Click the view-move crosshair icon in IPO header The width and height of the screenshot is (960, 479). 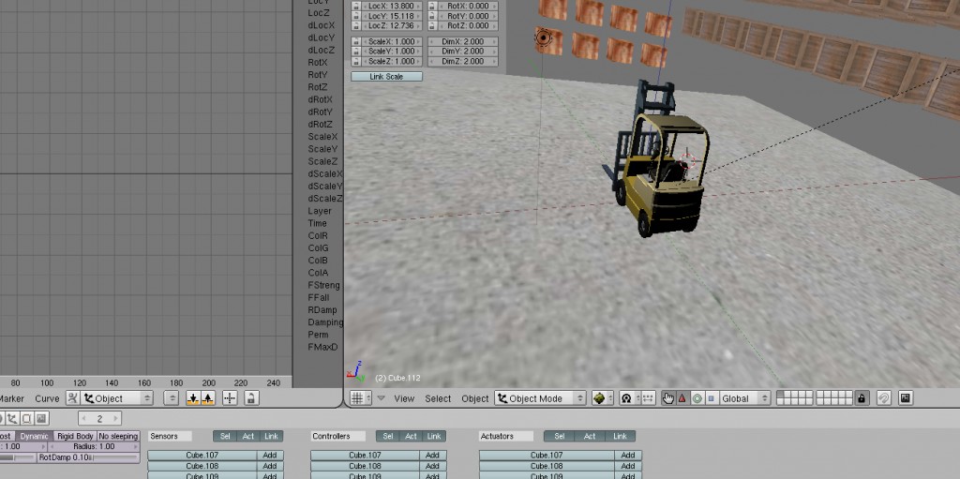pos(230,398)
